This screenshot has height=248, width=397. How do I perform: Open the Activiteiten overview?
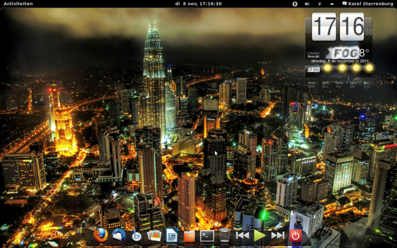18,3
